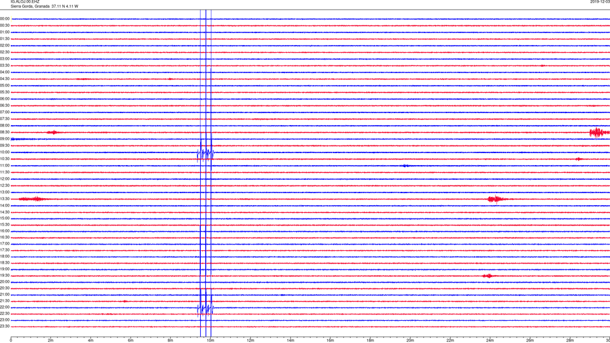Click the '05:00' trace time label

pos(4,86)
